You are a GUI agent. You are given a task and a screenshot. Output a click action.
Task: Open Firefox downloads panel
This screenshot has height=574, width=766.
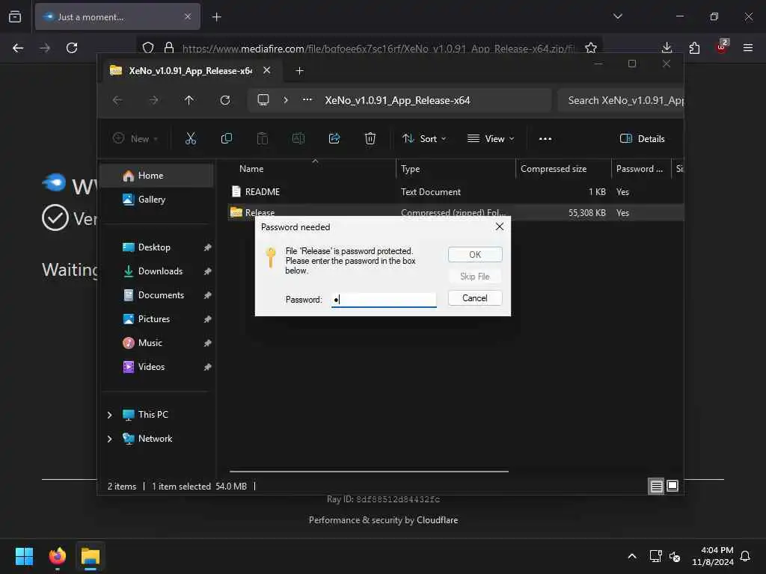(x=667, y=48)
